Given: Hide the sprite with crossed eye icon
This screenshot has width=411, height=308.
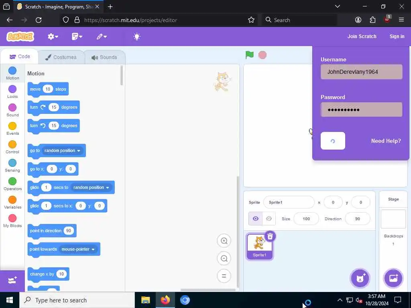Looking at the screenshot, I should 269,219.
